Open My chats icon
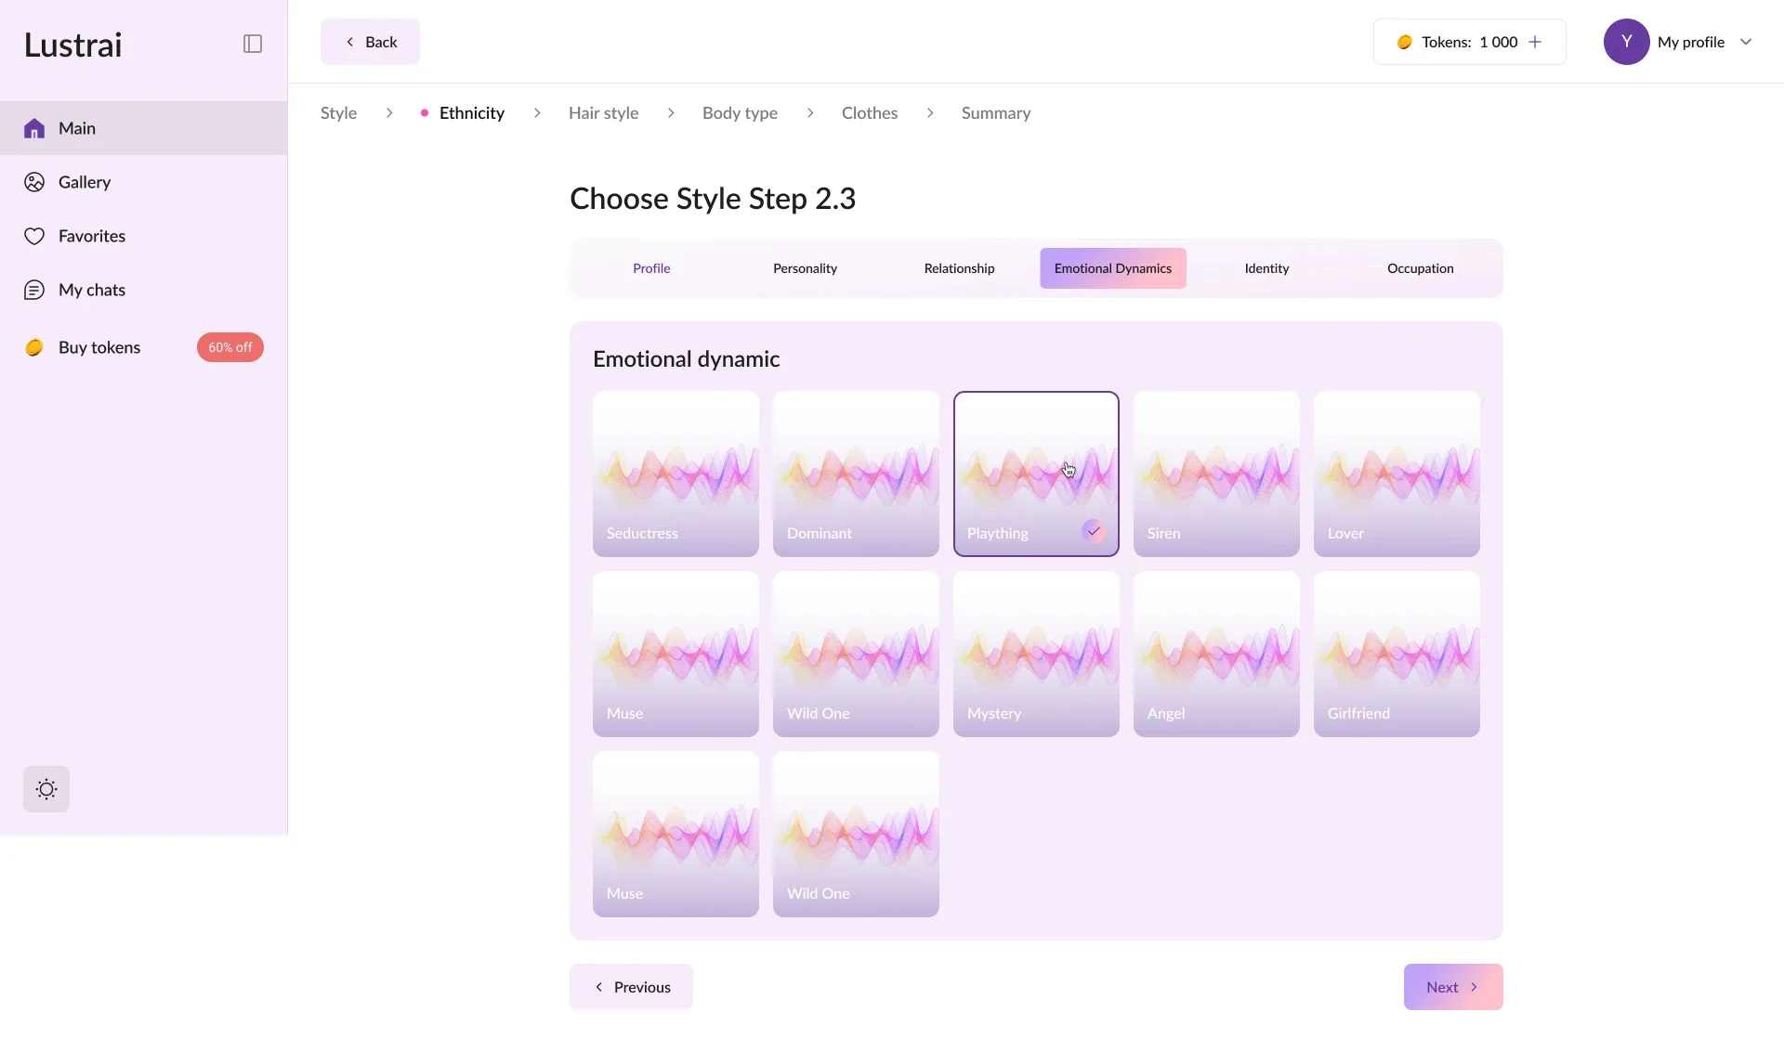The height and width of the screenshot is (1038, 1784). [x=34, y=290]
